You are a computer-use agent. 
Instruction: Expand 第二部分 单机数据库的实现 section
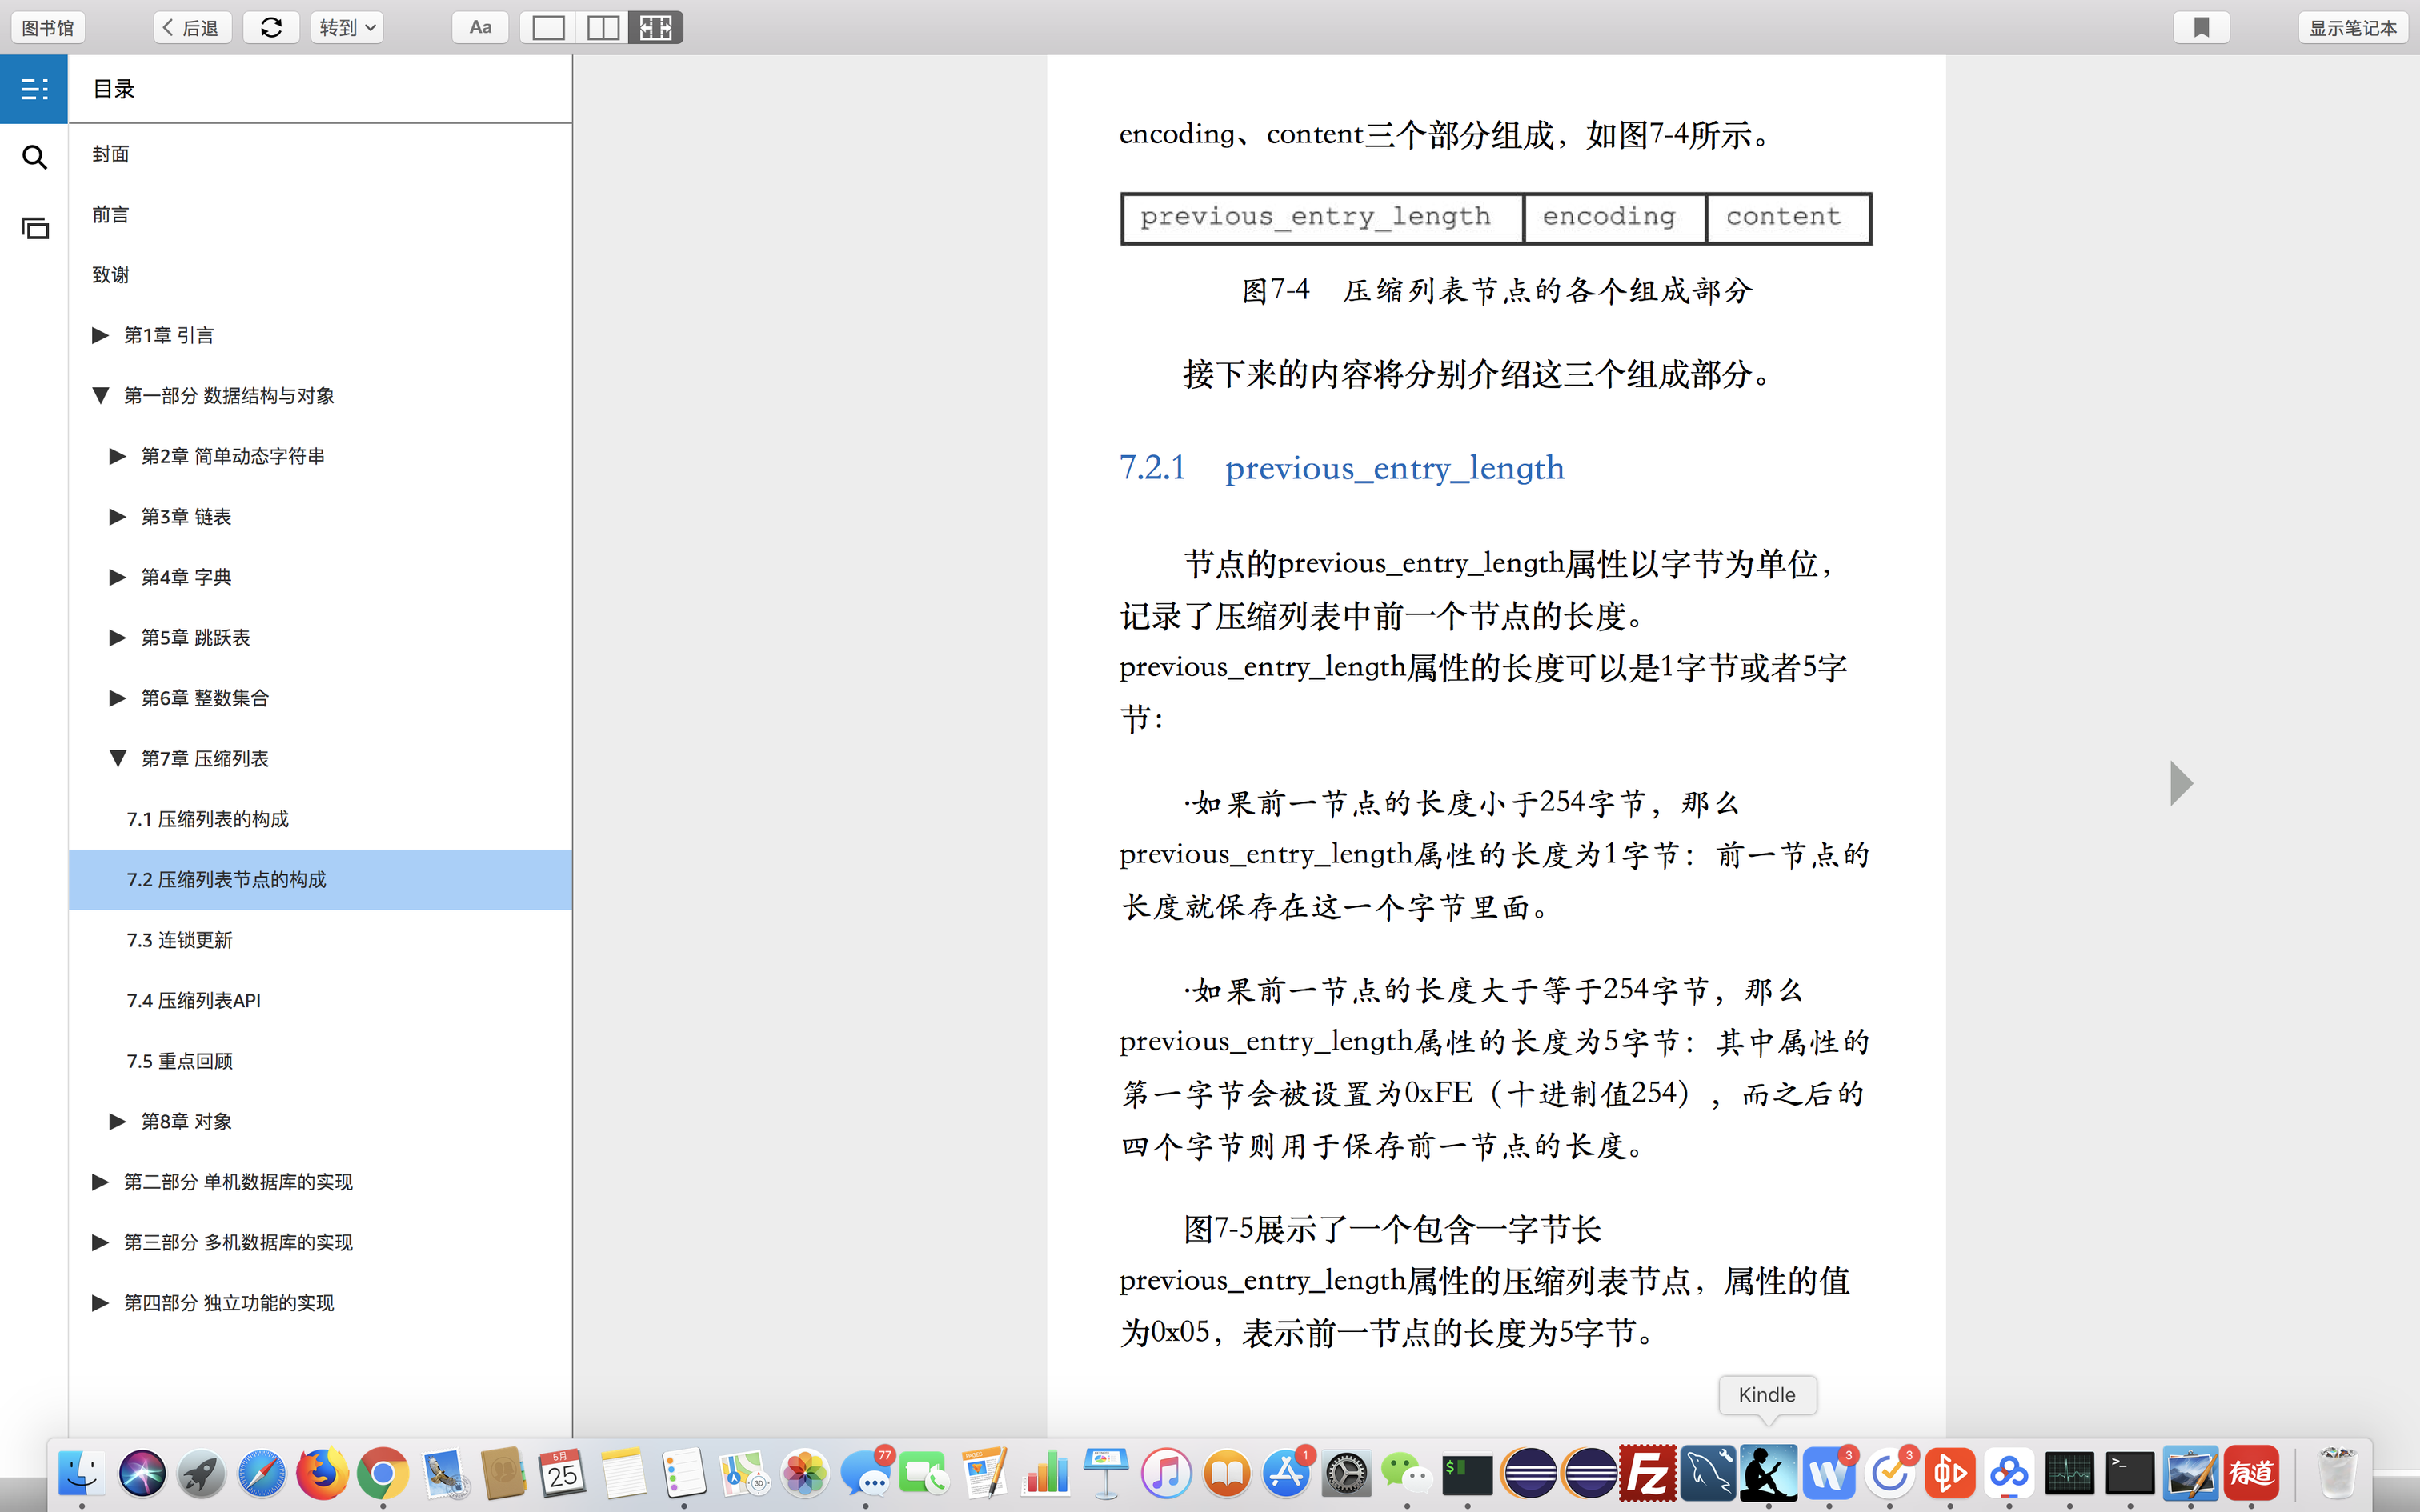pyautogui.click(x=100, y=1182)
